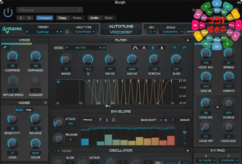Click the OSC 1 level slider
Viewport: 242px width, 164px height.
pos(173,163)
